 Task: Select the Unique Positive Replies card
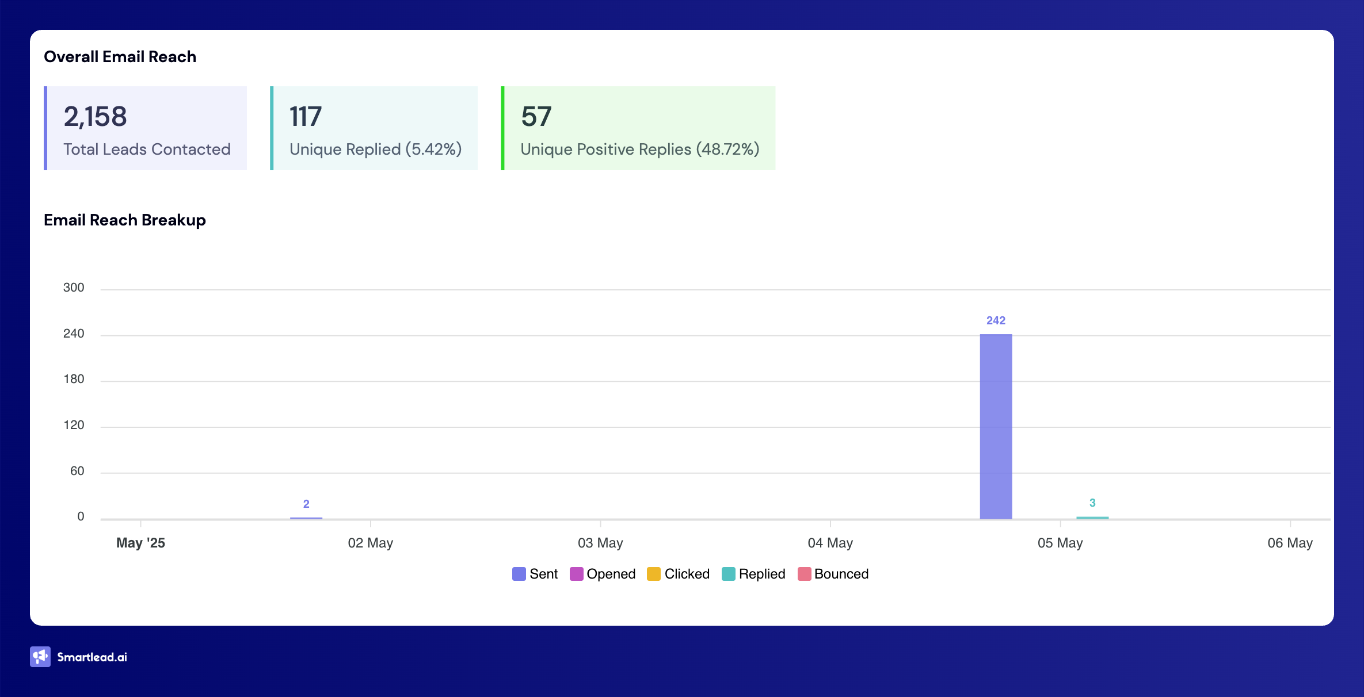tap(638, 128)
